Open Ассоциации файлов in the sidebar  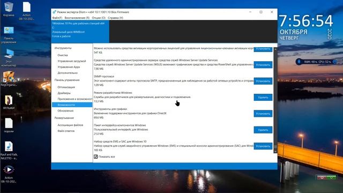(70, 125)
